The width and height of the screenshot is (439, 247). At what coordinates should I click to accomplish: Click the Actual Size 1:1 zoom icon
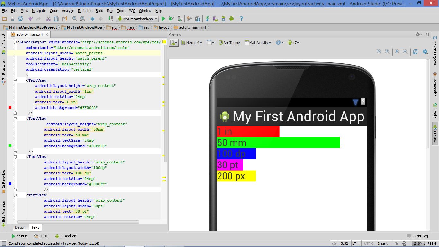tap(387, 51)
